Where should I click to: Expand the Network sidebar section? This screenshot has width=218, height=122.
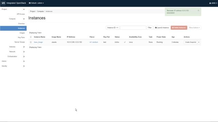(x=17, y=52)
